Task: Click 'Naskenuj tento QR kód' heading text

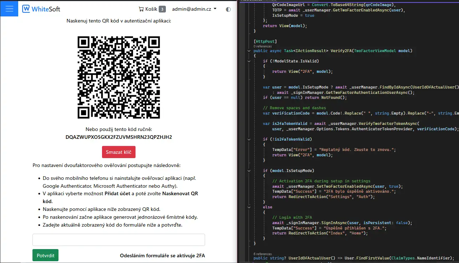Action: [119, 21]
